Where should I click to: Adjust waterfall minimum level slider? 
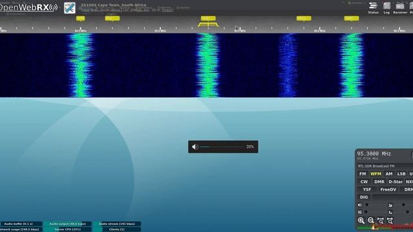403,212
